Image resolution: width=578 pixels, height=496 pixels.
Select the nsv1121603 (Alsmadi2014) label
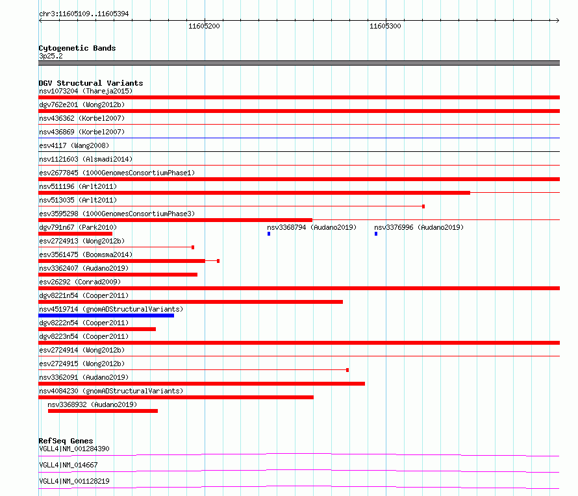click(86, 159)
